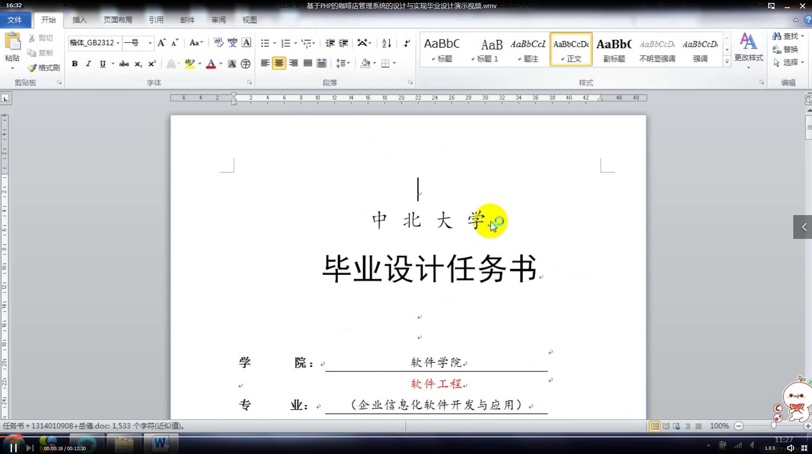812x454 pixels.
Task: Click the Decrease Indent icon
Action: pyautogui.click(x=330, y=43)
